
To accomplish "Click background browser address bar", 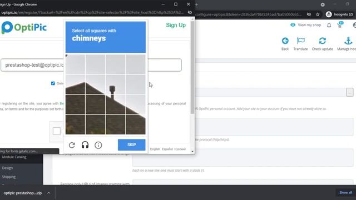I will [248, 14].
